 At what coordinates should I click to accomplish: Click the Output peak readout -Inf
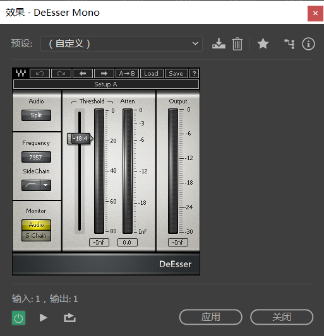click(x=178, y=242)
